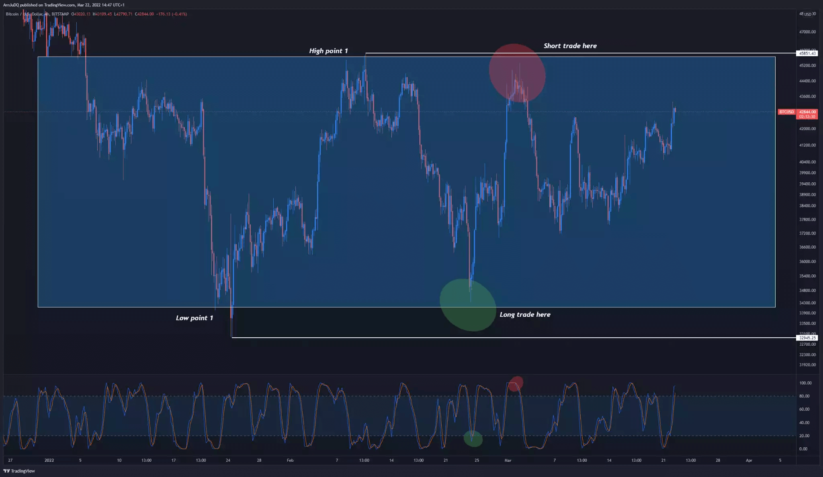Click the 'Short trade here' text annotation

point(570,46)
